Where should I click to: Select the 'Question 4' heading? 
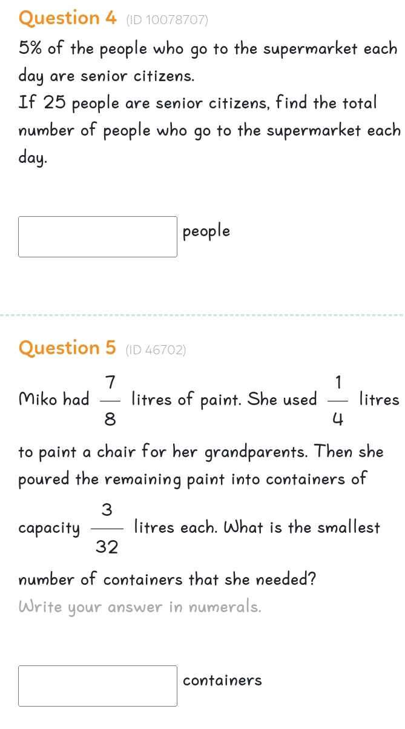pos(68,19)
